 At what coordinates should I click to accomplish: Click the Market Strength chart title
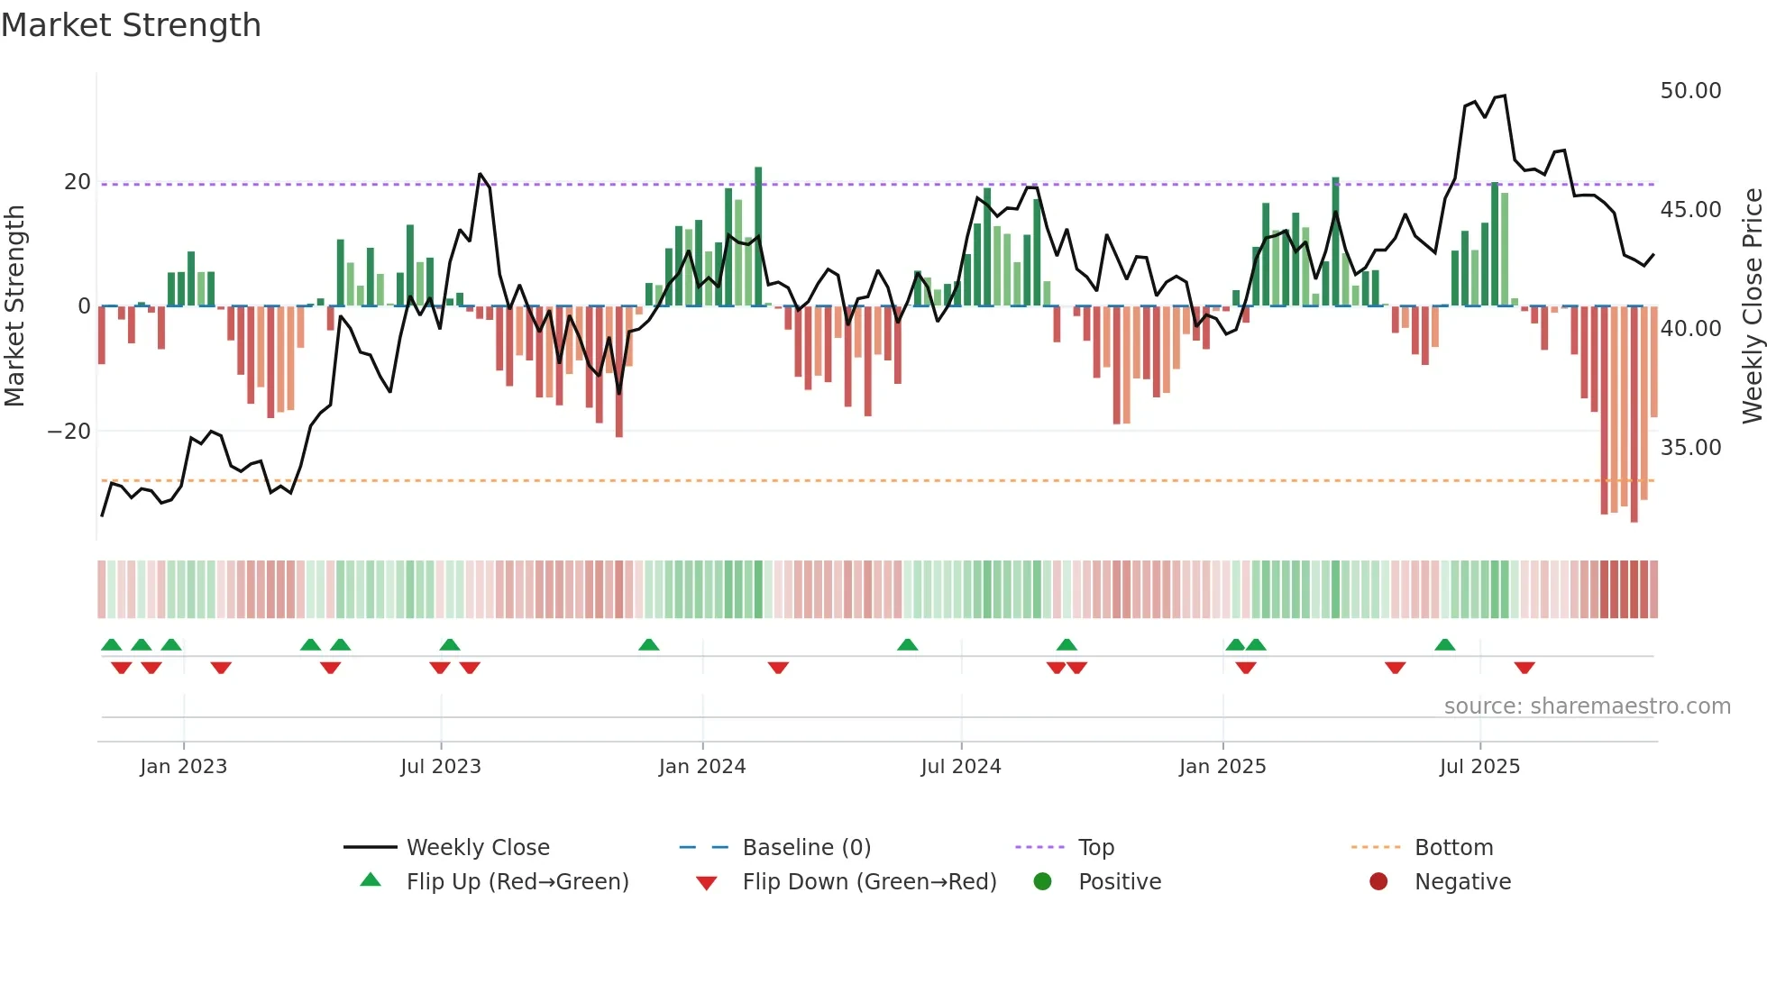pos(132,25)
